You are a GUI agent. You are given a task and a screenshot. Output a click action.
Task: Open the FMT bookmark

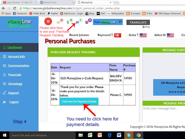[101, 14]
